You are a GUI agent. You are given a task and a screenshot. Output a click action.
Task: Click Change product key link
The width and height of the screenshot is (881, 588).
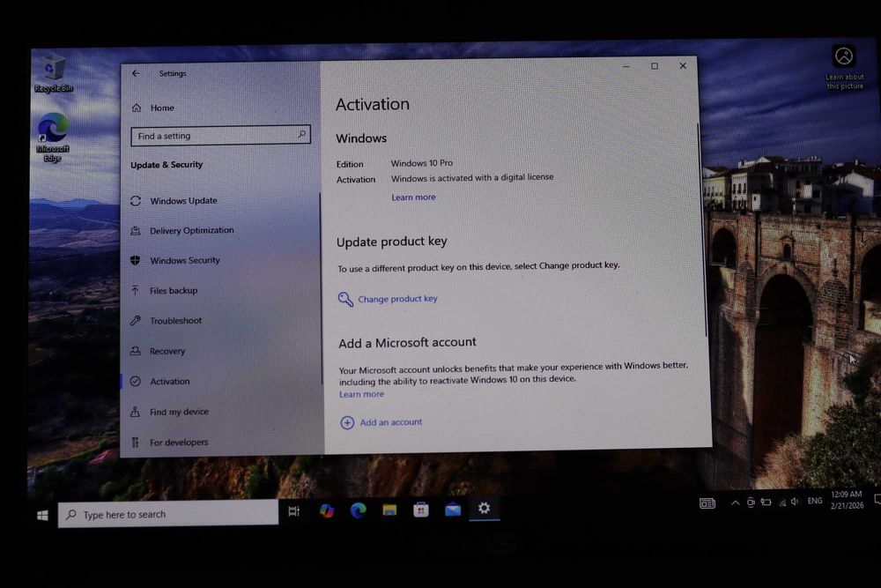pyautogui.click(x=398, y=299)
